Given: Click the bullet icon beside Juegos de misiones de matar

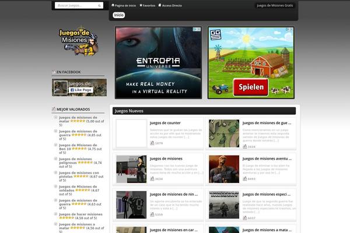Looking at the screenshot, I should [x=55, y=117].
